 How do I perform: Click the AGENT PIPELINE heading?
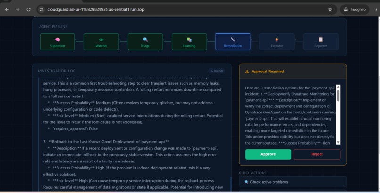53,27
